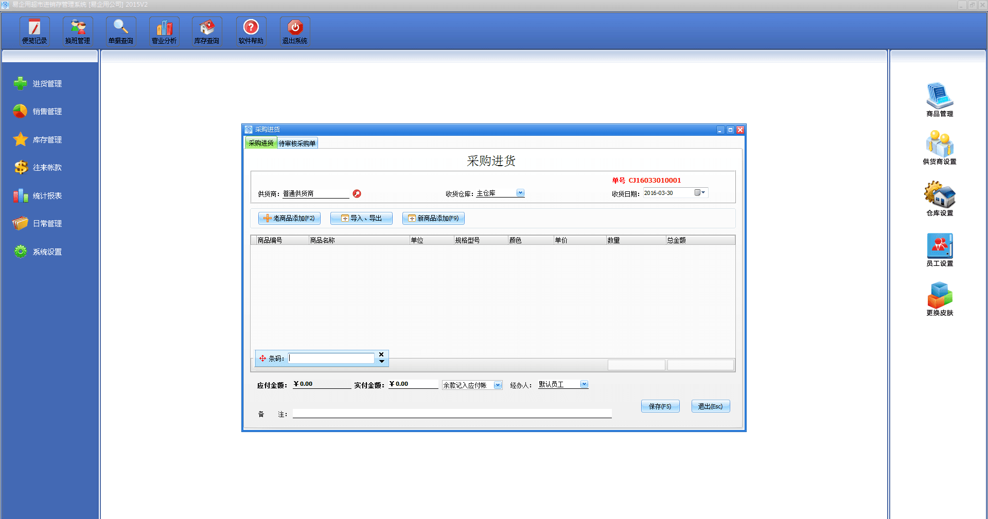Open the 营业分析 business analysis icon
The width and height of the screenshot is (988, 519).
(x=164, y=31)
